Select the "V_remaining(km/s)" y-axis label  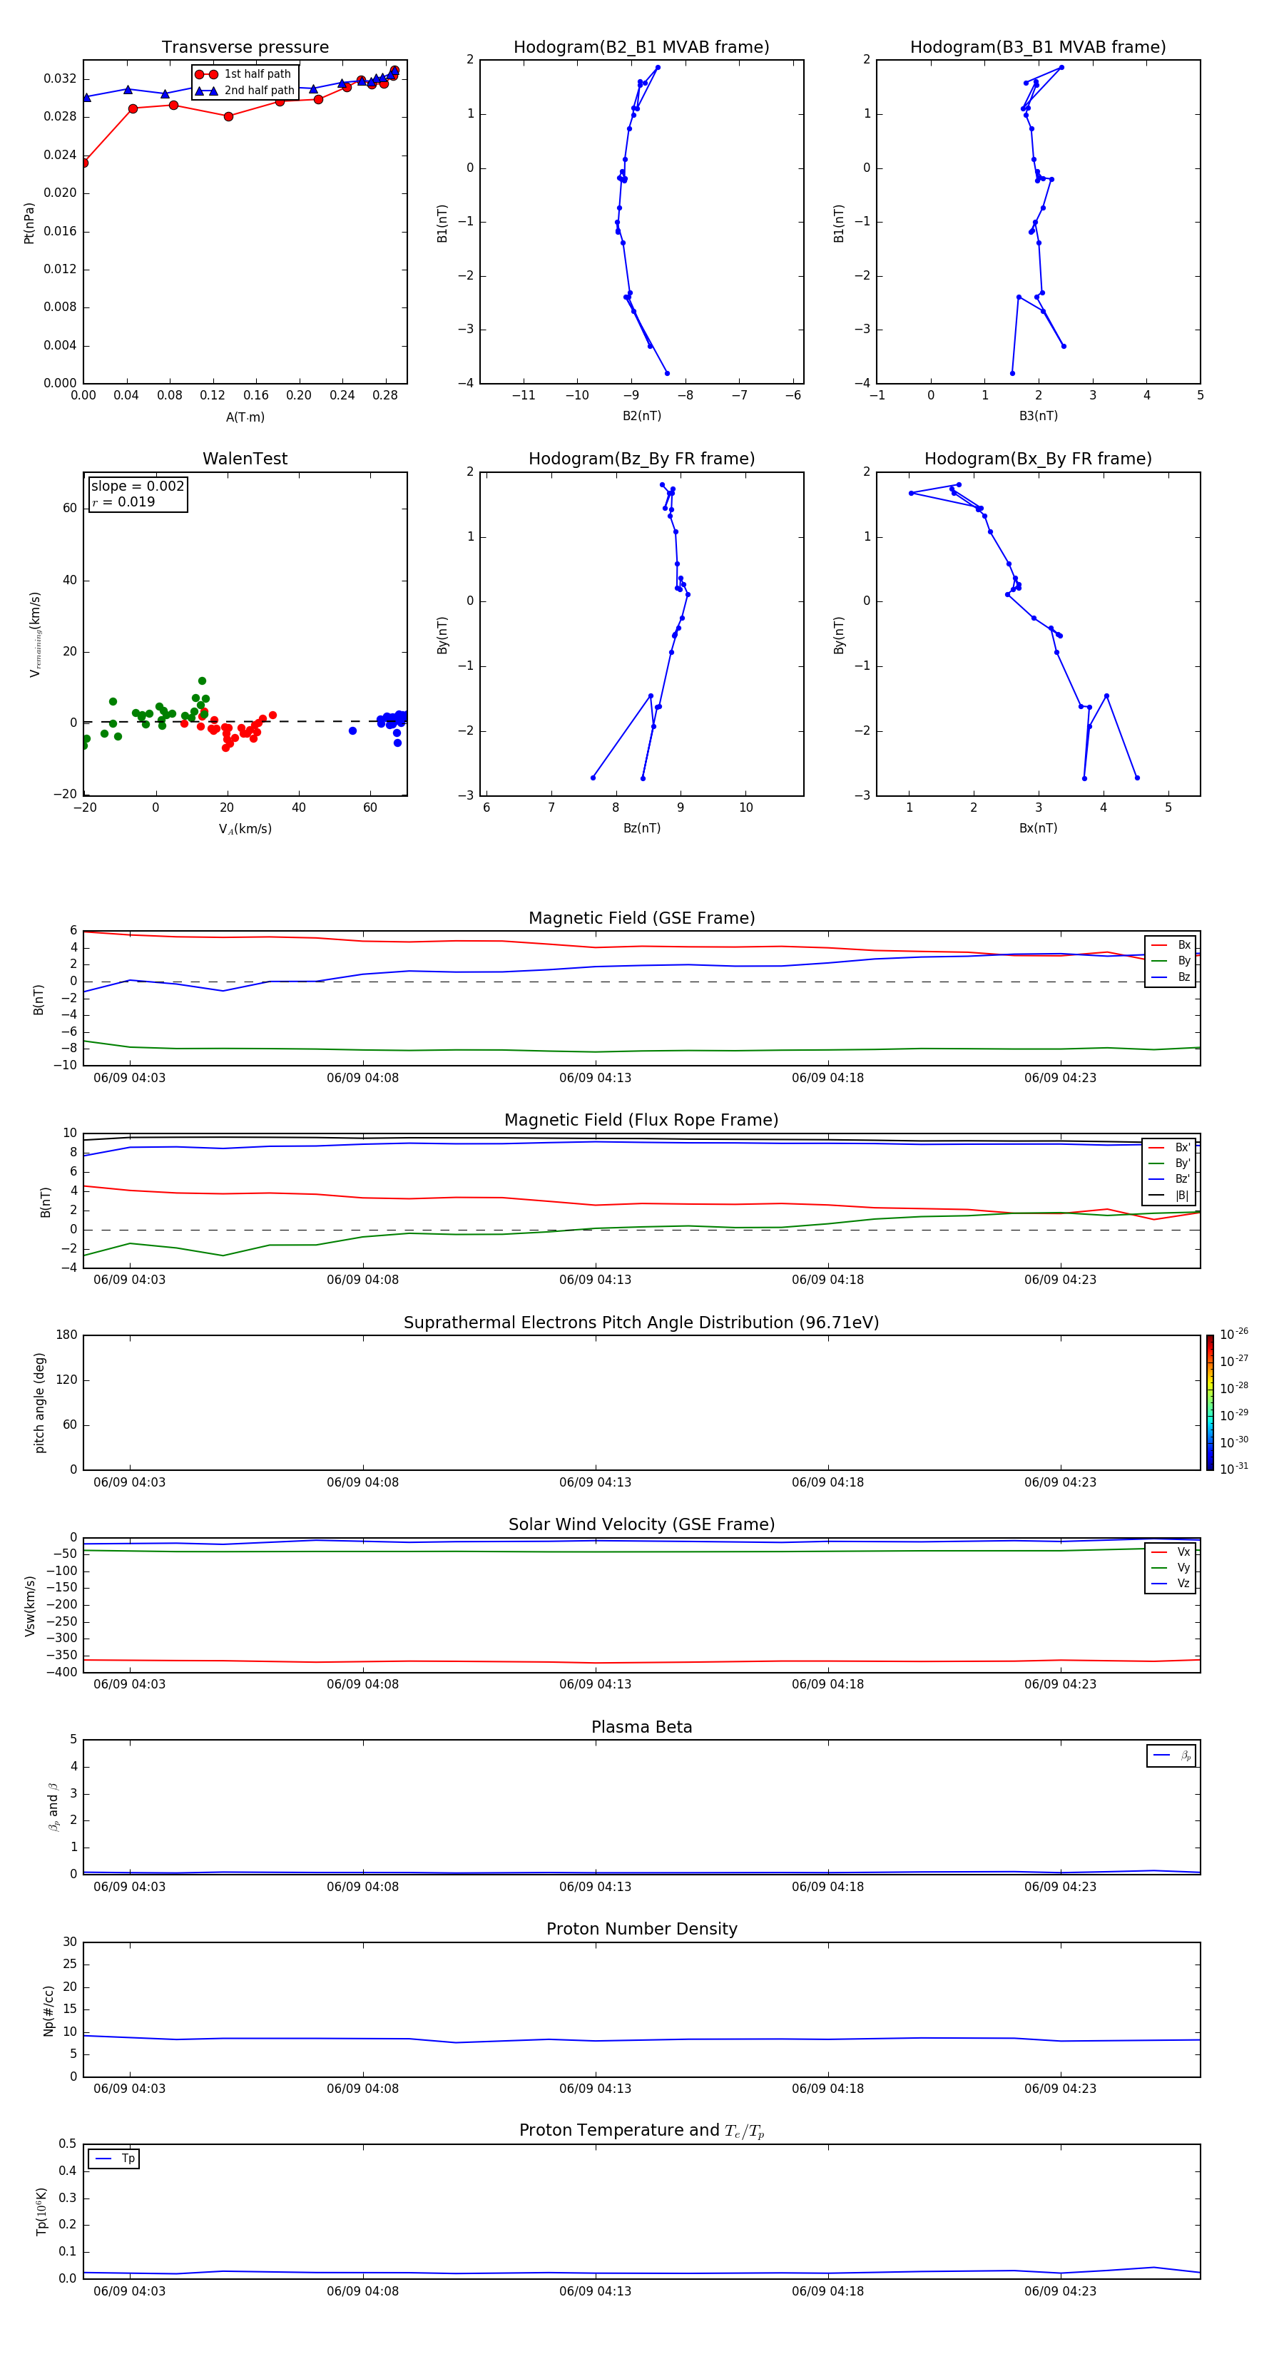click(x=35, y=634)
